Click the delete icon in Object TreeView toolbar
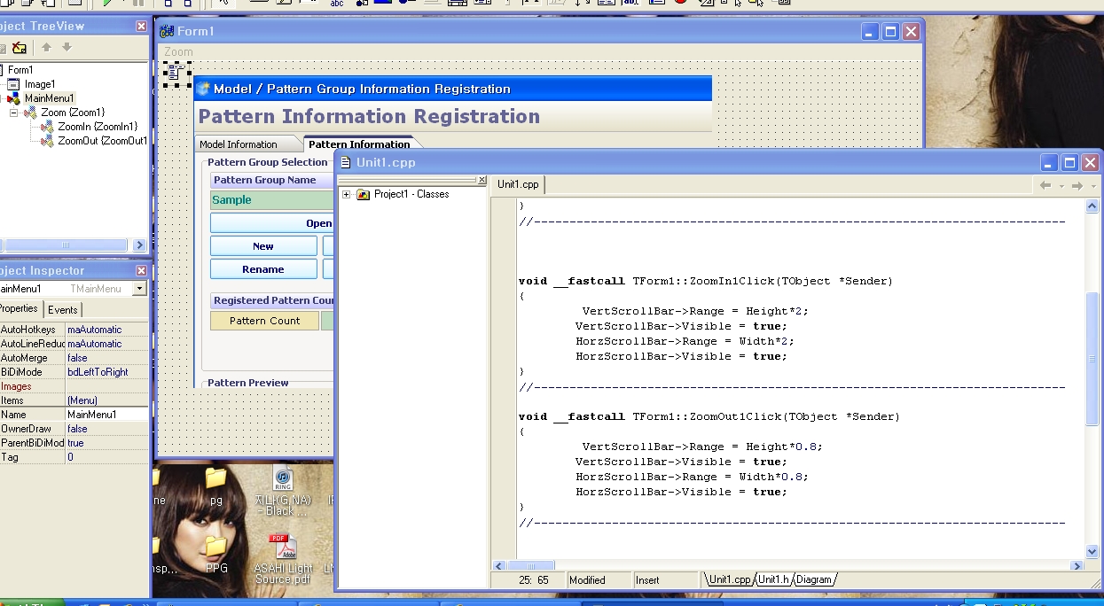 tap(19, 48)
